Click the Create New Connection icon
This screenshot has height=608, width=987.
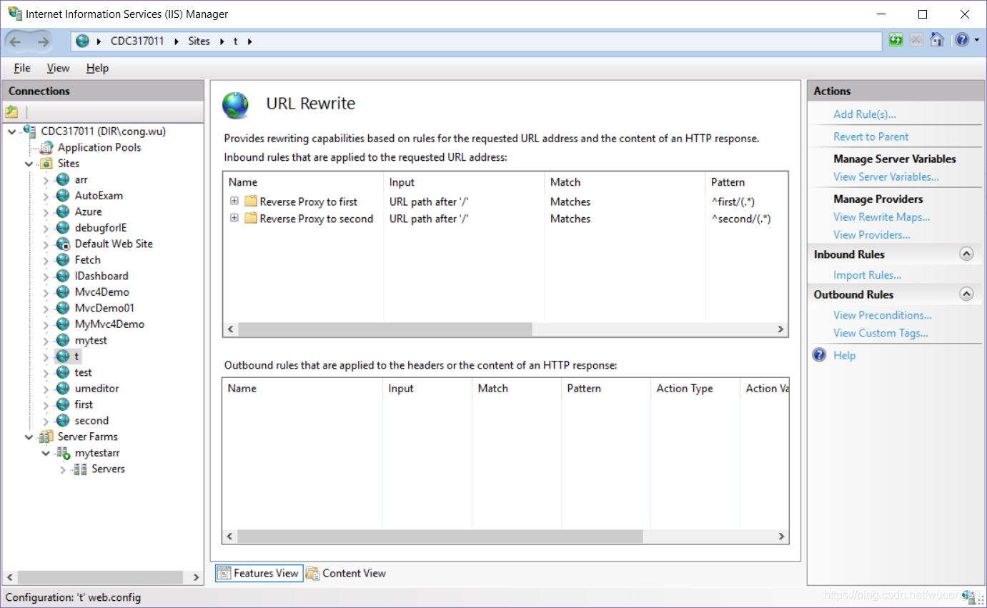(x=11, y=112)
